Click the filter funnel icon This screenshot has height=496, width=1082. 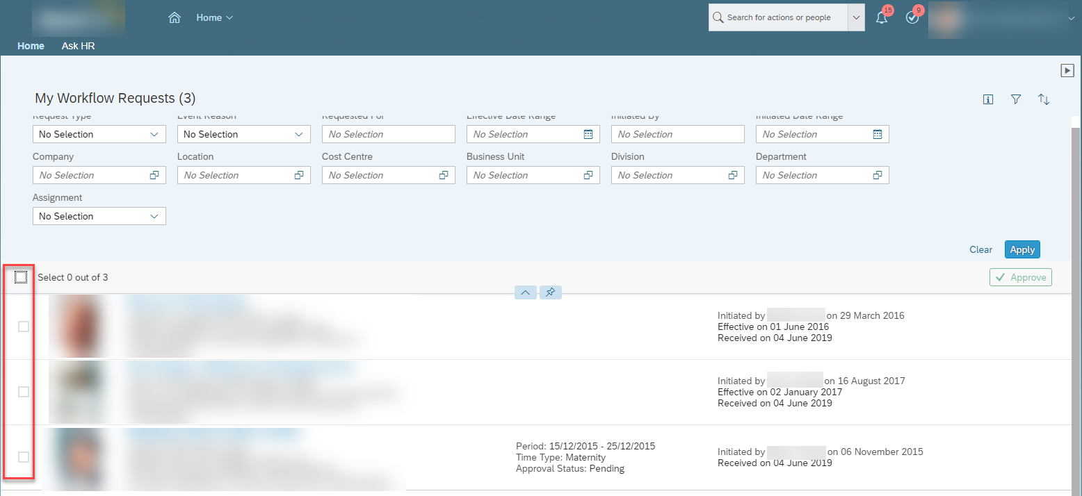tap(1016, 99)
